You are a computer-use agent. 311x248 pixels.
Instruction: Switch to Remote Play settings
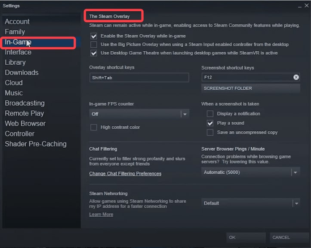pos(25,113)
